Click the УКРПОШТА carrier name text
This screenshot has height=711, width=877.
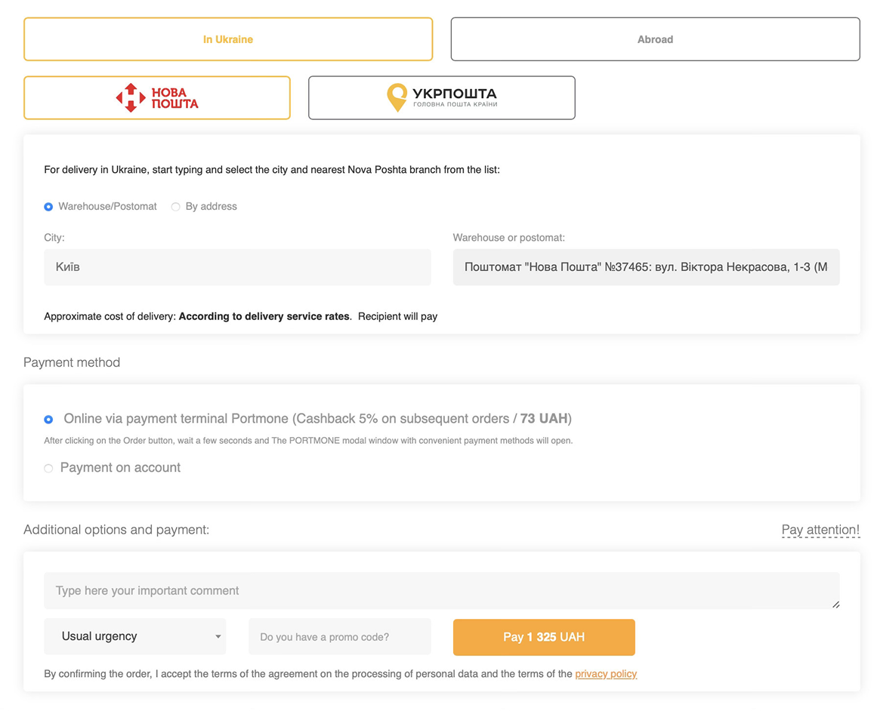click(x=454, y=94)
